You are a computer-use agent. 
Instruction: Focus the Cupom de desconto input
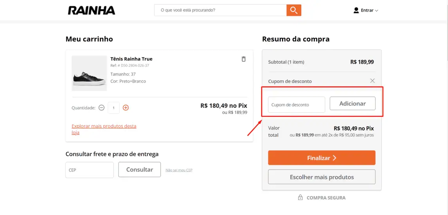tap(296, 105)
